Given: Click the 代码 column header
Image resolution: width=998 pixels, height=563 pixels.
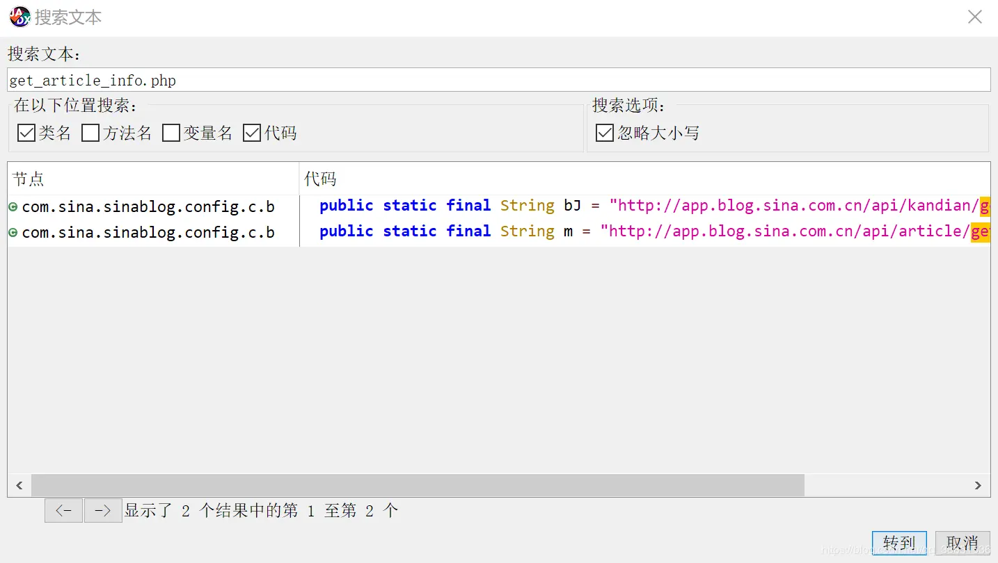Looking at the screenshot, I should pyautogui.click(x=644, y=179).
